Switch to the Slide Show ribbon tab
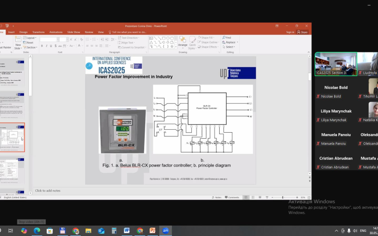Screen dimensions: 378x236 pyautogui.click(x=74, y=32)
